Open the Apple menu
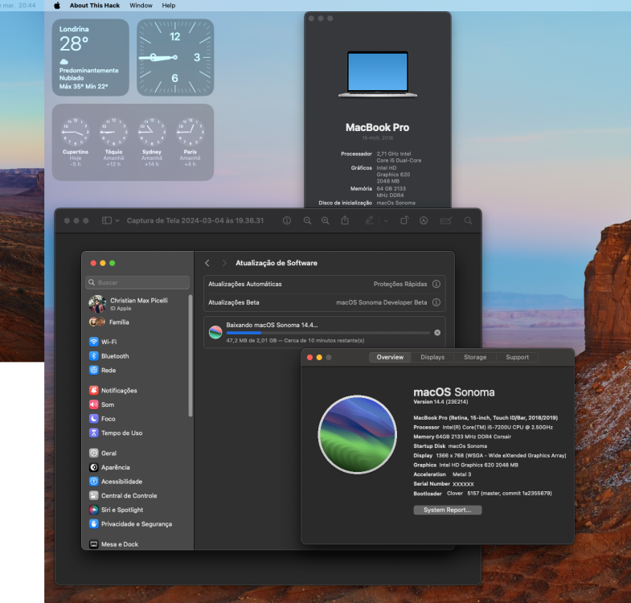Screen dimensions: 631x603 [57, 6]
